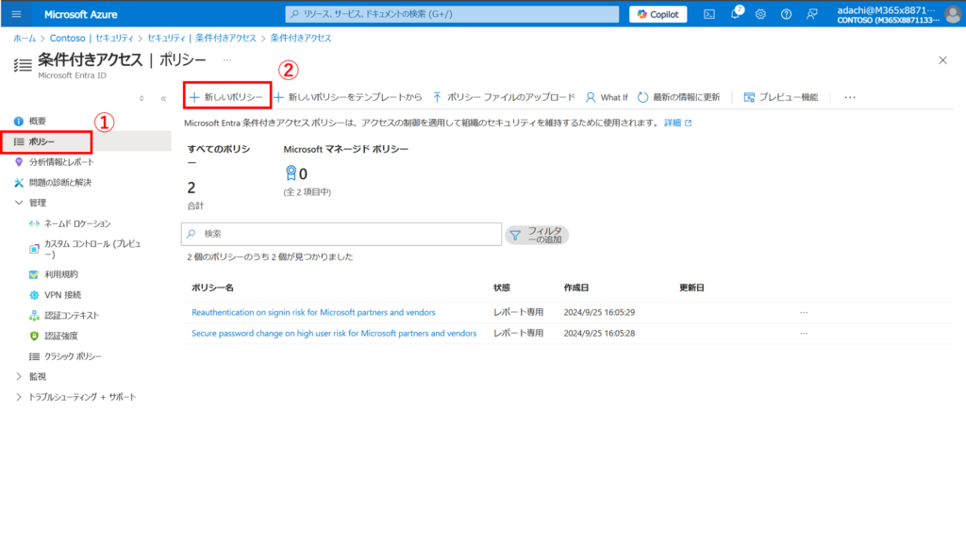The height and width of the screenshot is (560, 966).
Task: Open the 詳細 link
Action: click(677, 124)
